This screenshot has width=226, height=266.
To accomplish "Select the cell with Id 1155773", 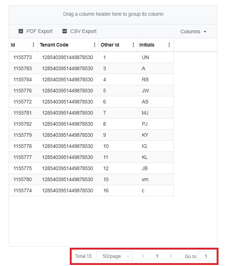I will pyautogui.click(x=23, y=57).
